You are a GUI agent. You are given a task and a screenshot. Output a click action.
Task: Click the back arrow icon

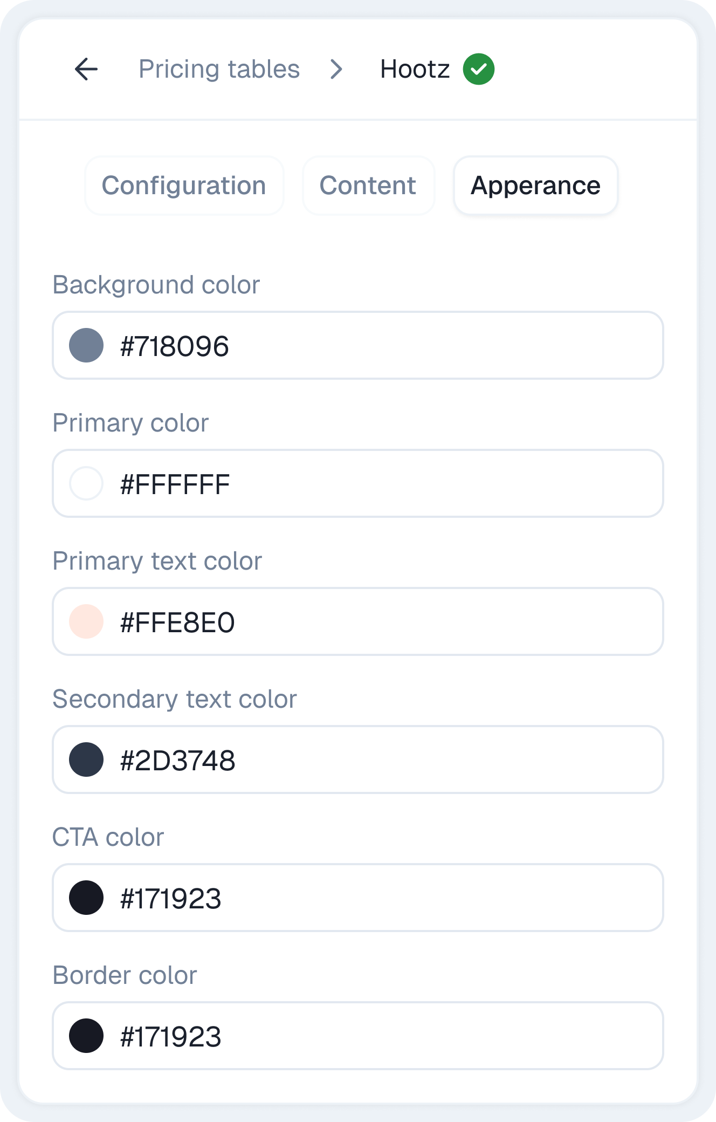click(x=86, y=69)
